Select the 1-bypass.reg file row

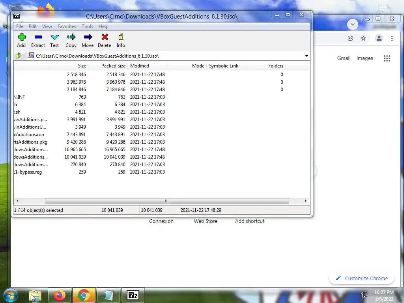[161, 172]
